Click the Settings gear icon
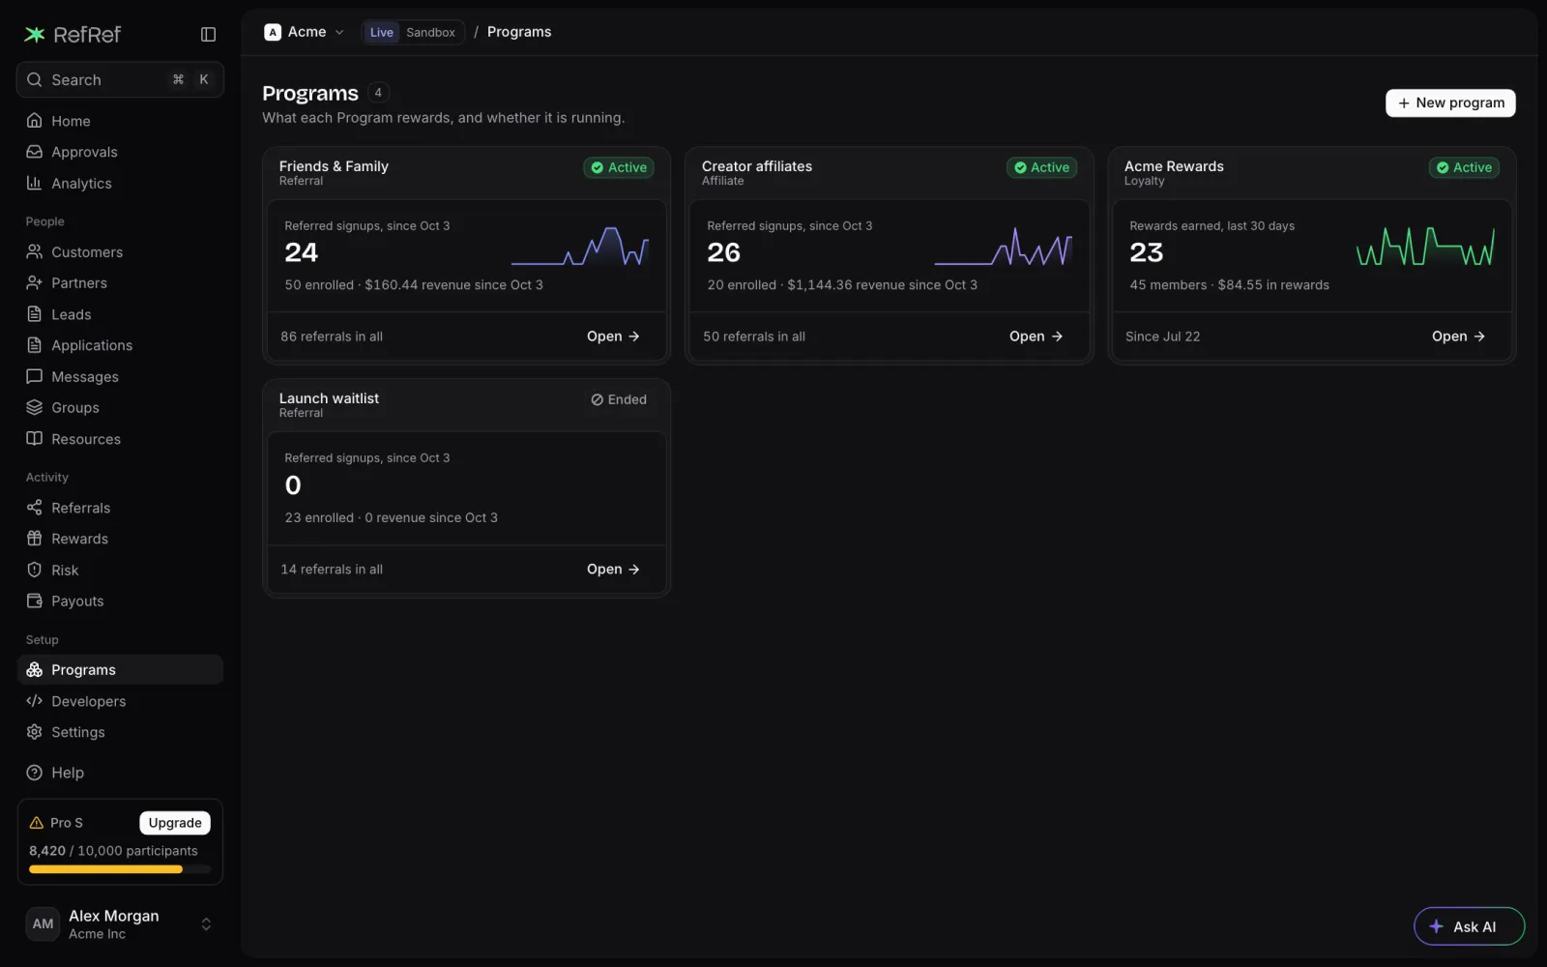1547x967 pixels. tap(35, 732)
